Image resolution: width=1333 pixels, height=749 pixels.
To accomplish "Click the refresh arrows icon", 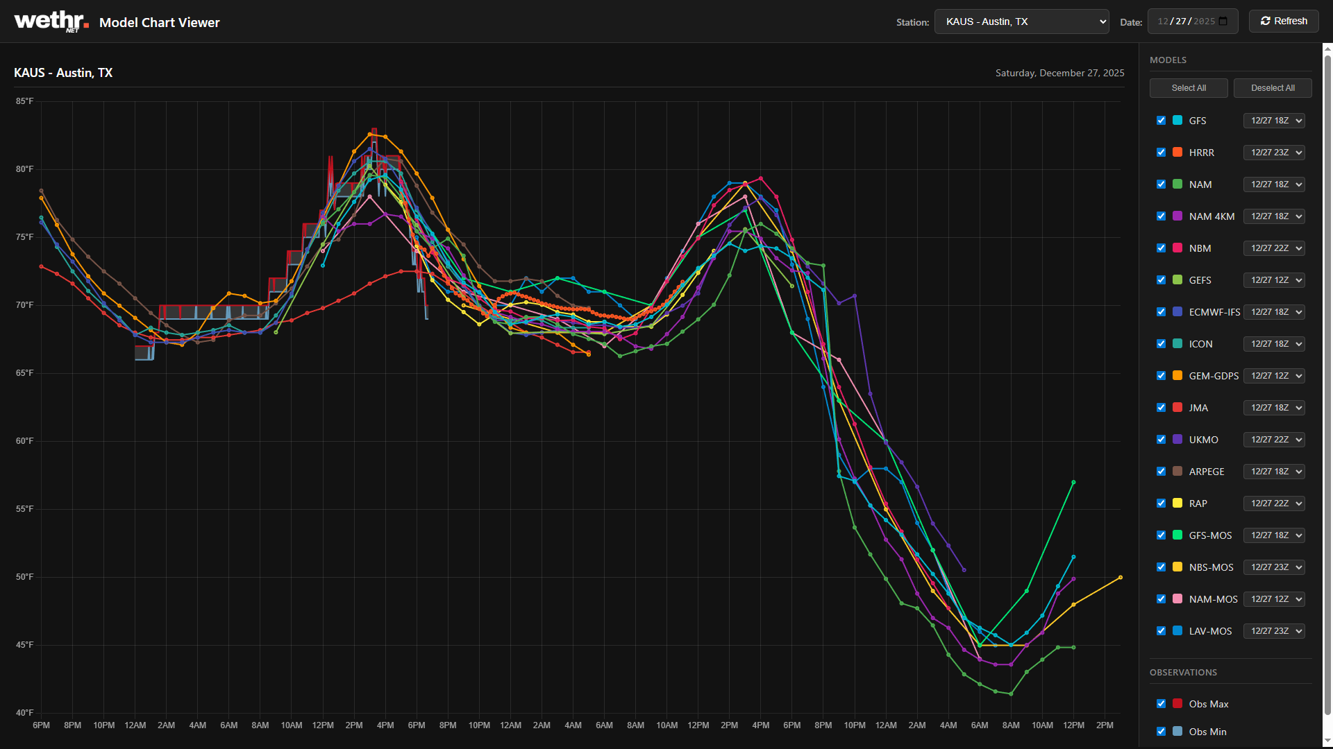I will [1265, 21].
